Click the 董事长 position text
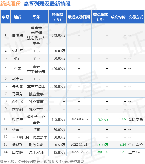This screenshot has width=145, height=164. point(36,28)
